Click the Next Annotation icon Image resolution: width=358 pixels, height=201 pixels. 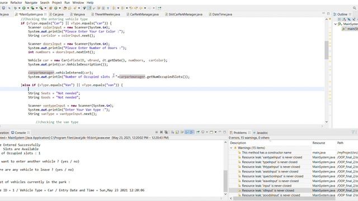pyautogui.click(x=114, y=8)
